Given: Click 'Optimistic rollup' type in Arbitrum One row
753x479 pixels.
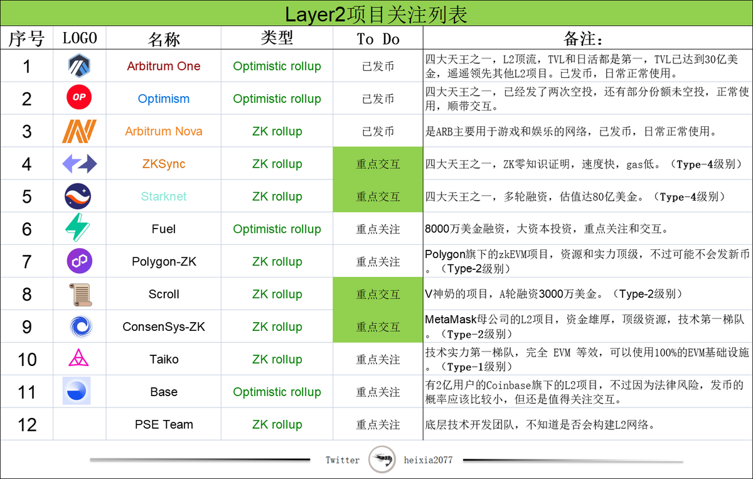Looking at the screenshot, I should (x=277, y=66).
